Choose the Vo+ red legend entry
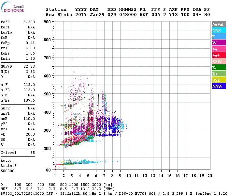 [x=219, y=55]
